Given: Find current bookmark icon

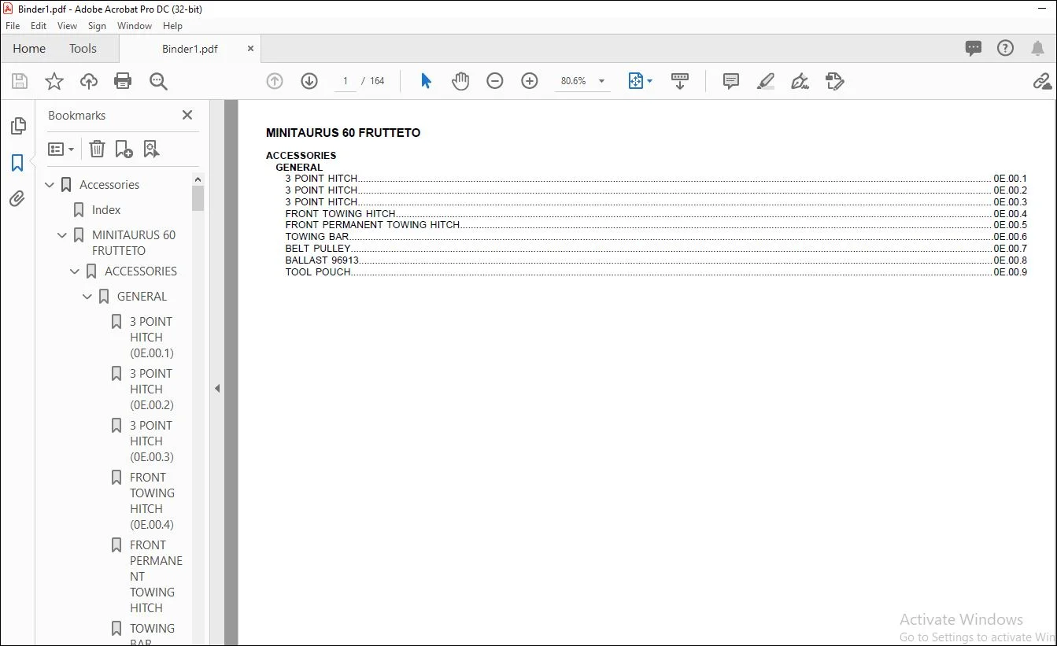Looking at the screenshot, I should 151,149.
